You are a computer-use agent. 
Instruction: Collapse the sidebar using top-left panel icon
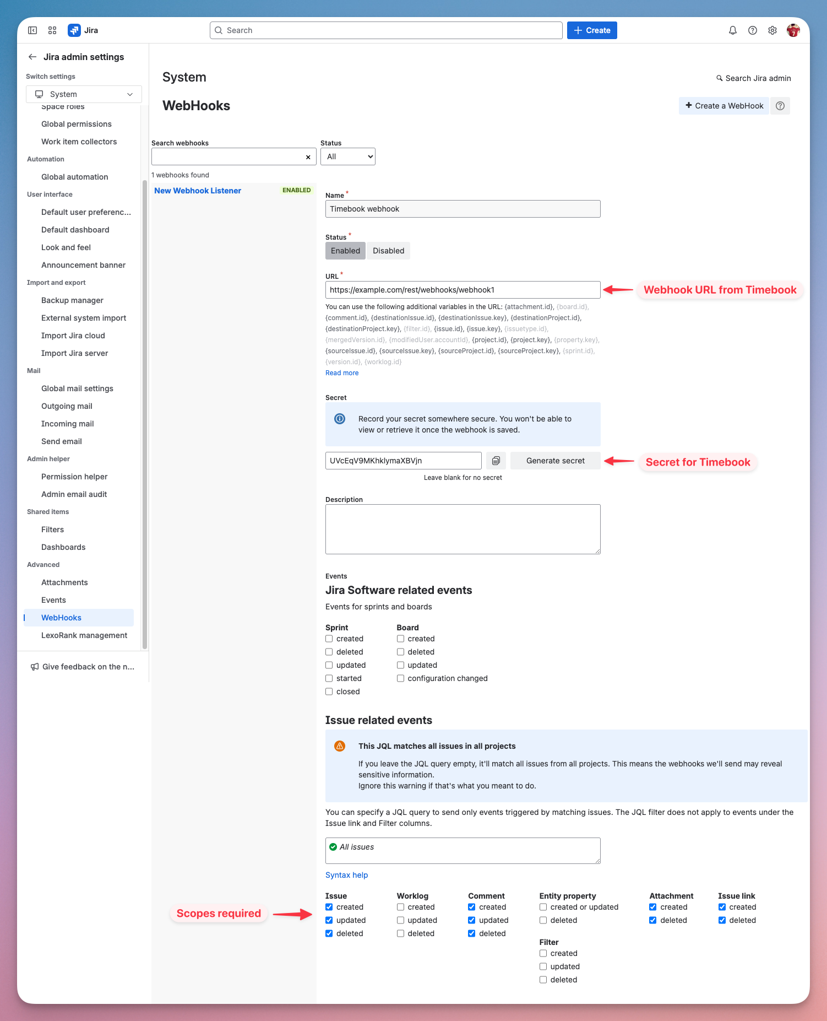(32, 30)
